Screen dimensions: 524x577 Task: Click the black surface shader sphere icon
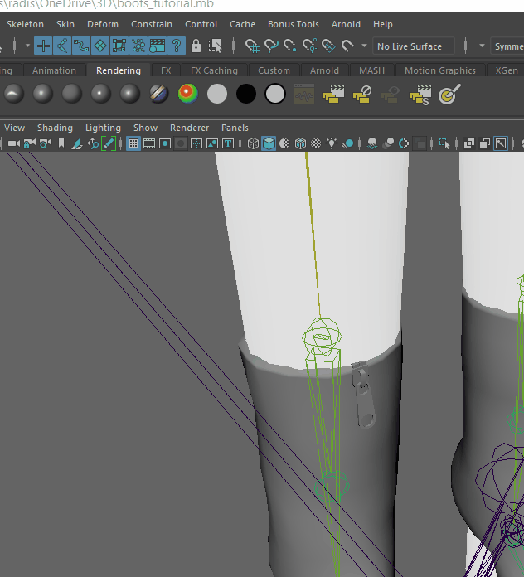[246, 95]
